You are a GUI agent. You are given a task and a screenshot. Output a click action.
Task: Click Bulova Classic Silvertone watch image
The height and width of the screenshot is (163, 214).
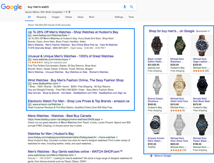[157, 85]
